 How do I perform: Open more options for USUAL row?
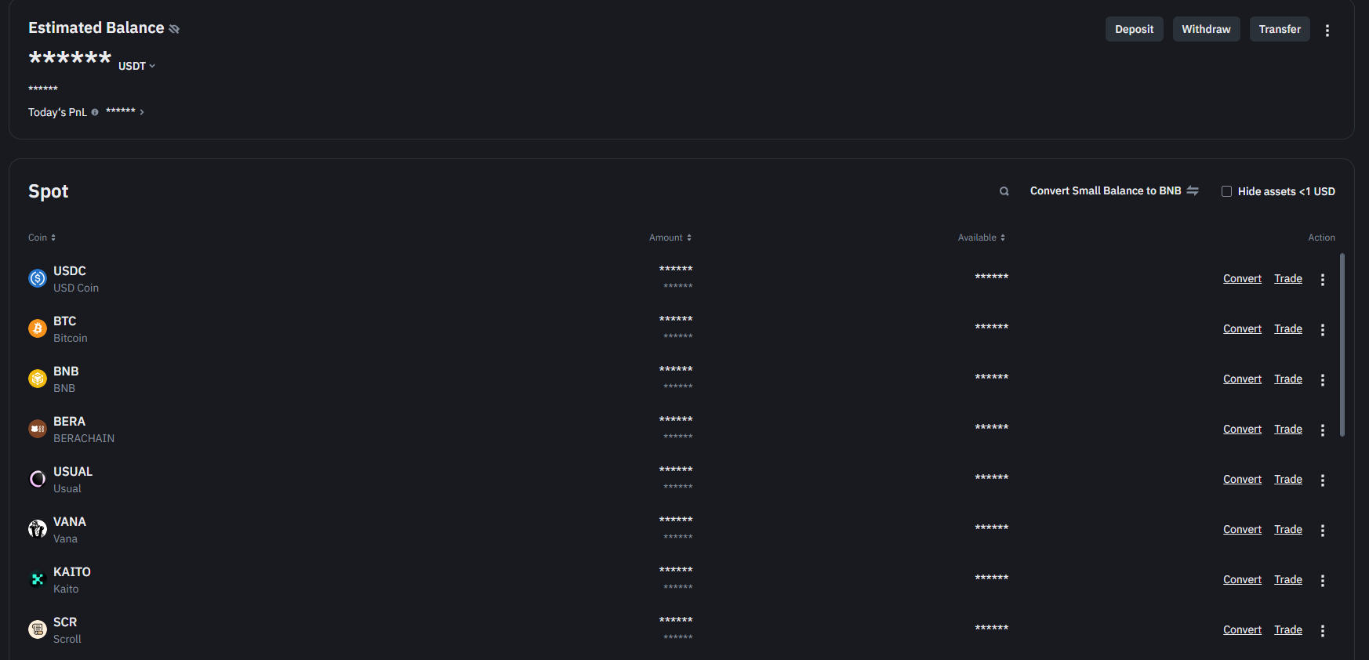[1323, 480]
